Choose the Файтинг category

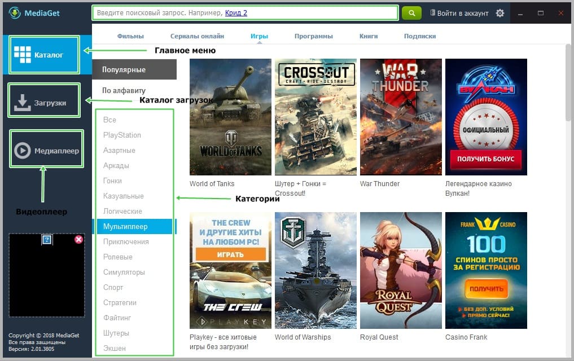click(117, 318)
